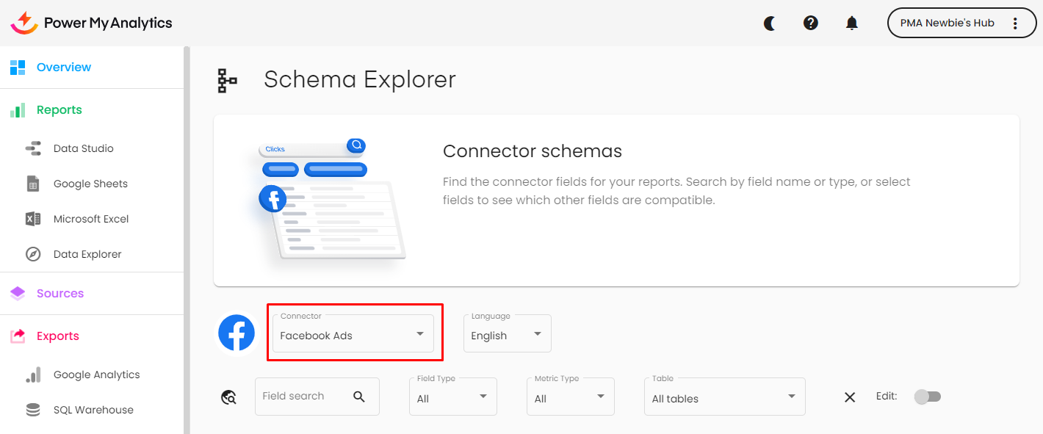Viewport: 1043px width, 434px height.
Task: Open notifications bell icon
Action: tap(851, 23)
